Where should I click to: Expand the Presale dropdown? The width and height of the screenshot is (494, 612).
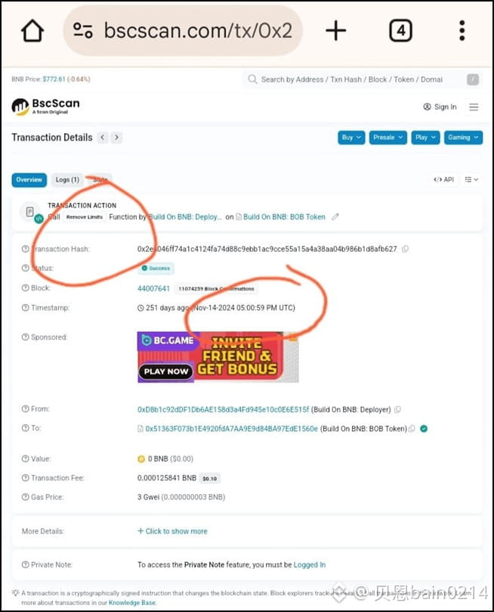[x=388, y=138]
